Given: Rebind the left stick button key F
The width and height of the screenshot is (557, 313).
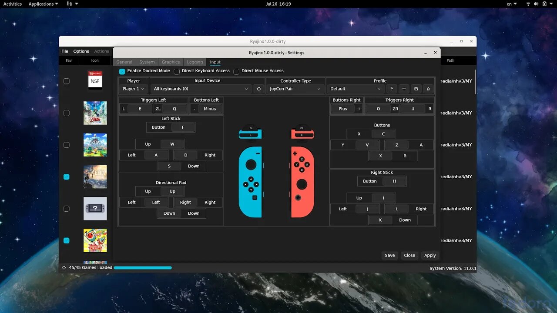Looking at the screenshot, I should click(x=183, y=127).
